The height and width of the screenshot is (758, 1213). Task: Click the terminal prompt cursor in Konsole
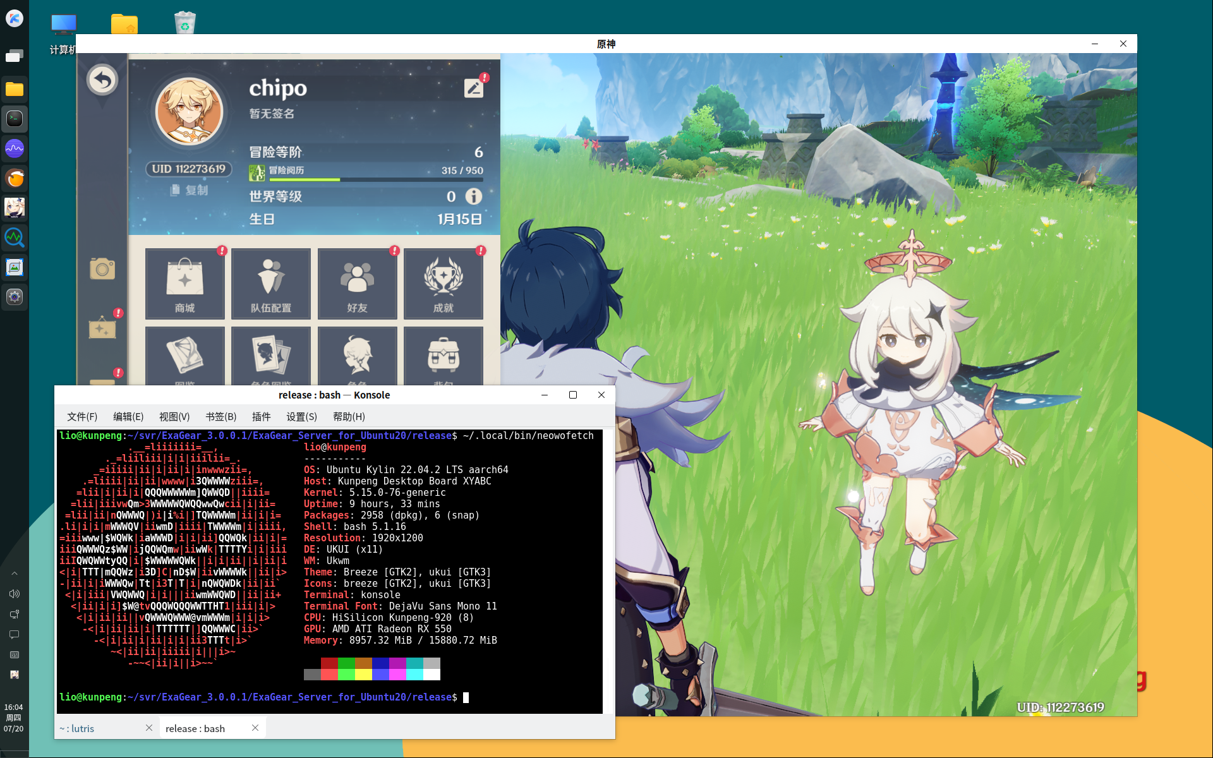click(x=466, y=697)
